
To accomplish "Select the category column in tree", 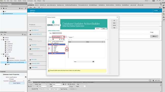I will point(56,46).
